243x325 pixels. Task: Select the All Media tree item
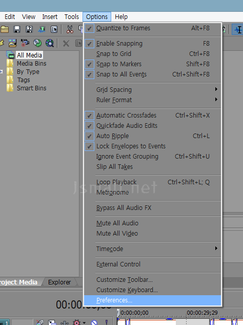(29, 55)
